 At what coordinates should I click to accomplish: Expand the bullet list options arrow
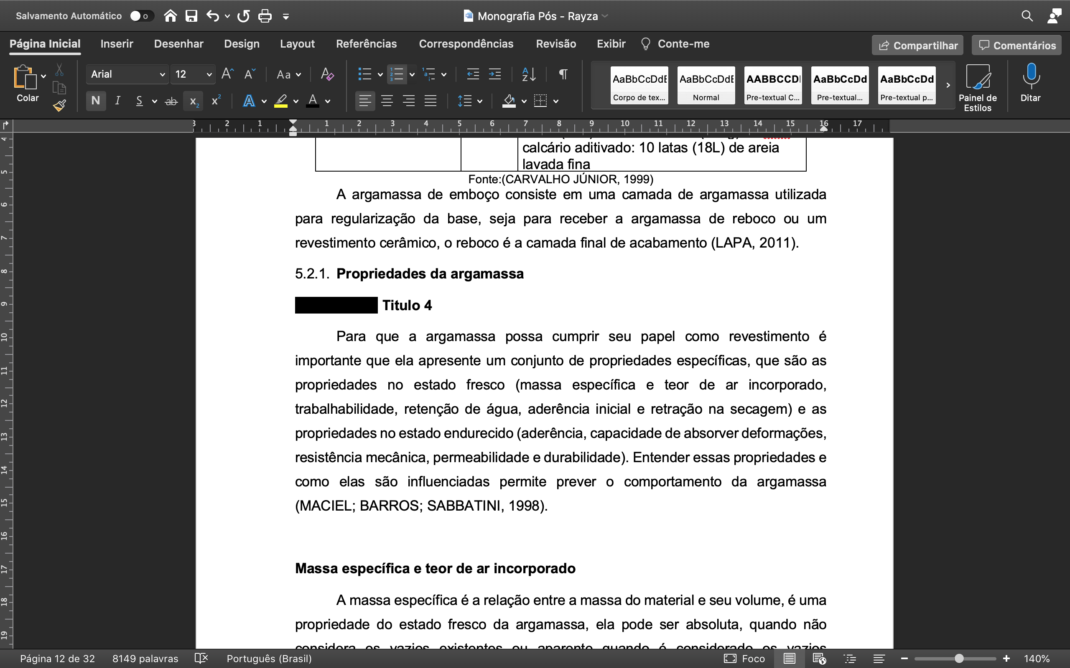(380, 74)
